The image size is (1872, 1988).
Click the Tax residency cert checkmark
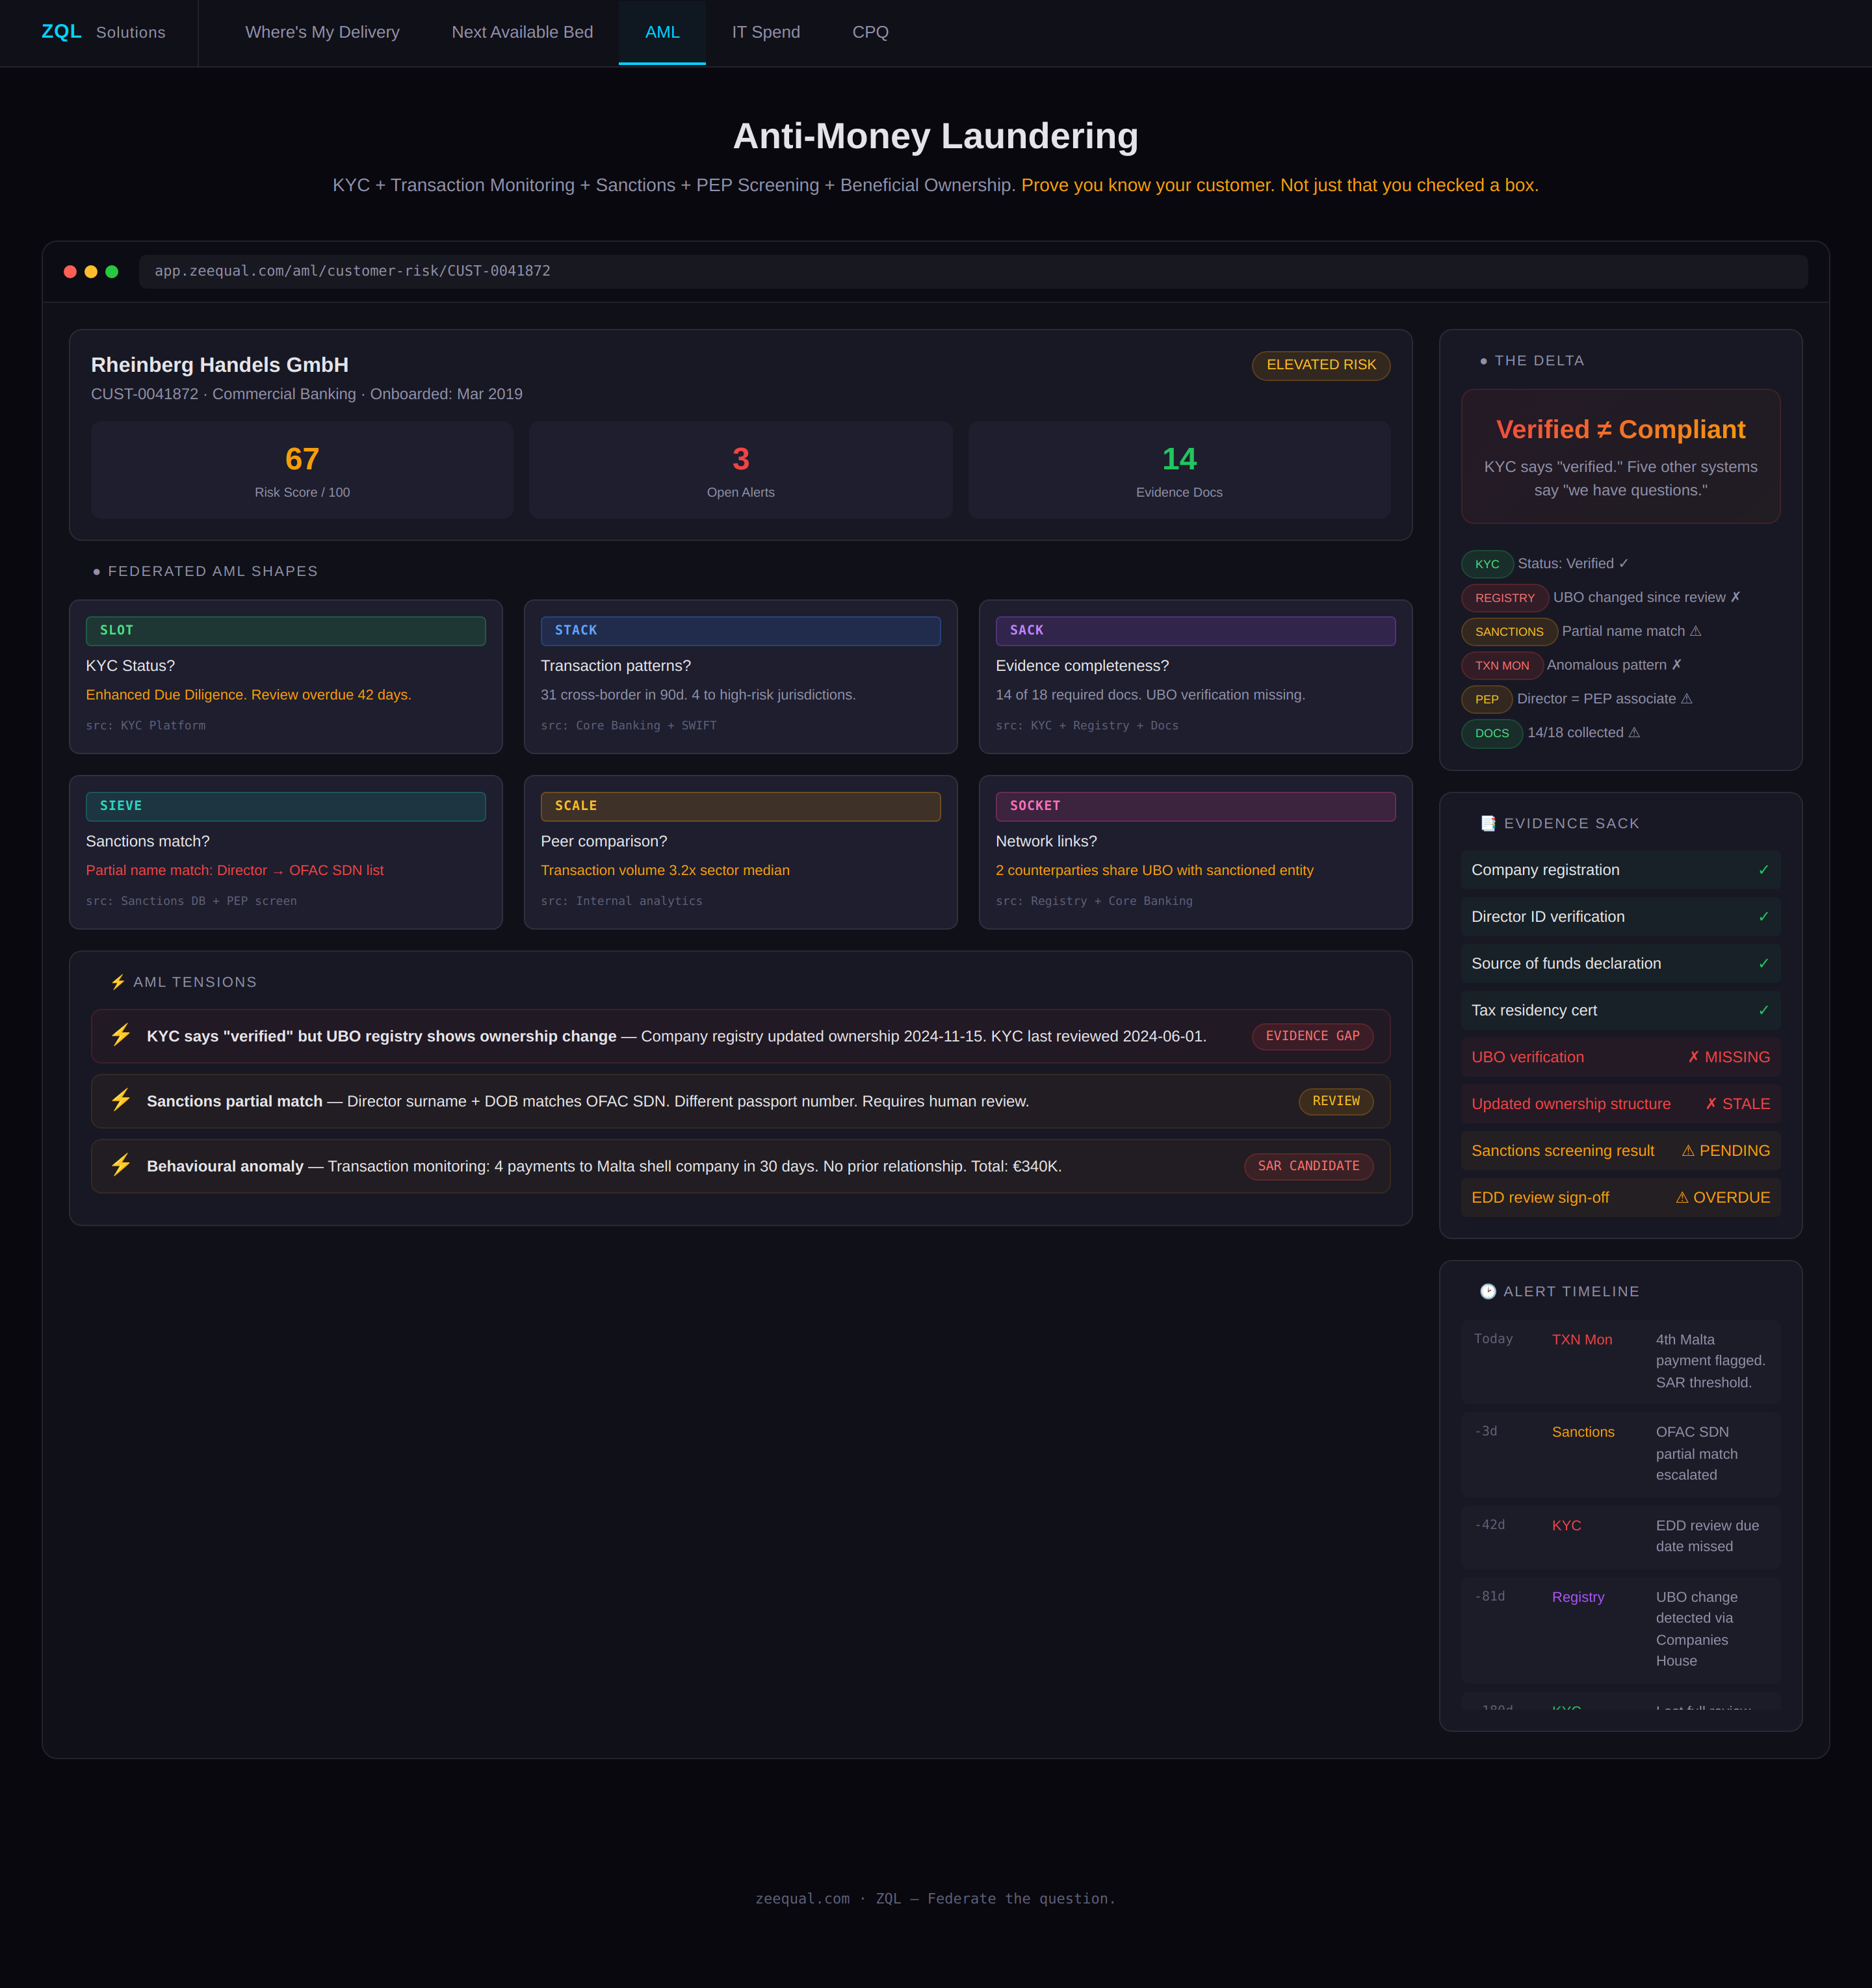[1763, 1010]
